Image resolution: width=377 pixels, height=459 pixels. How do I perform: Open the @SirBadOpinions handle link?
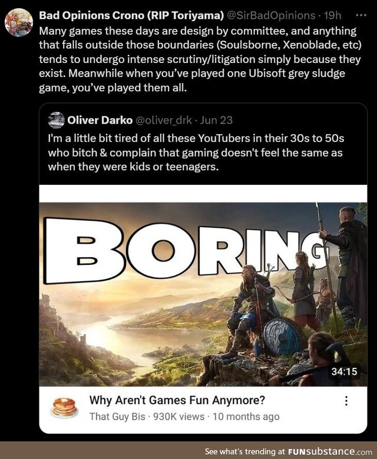[x=271, y=15]
